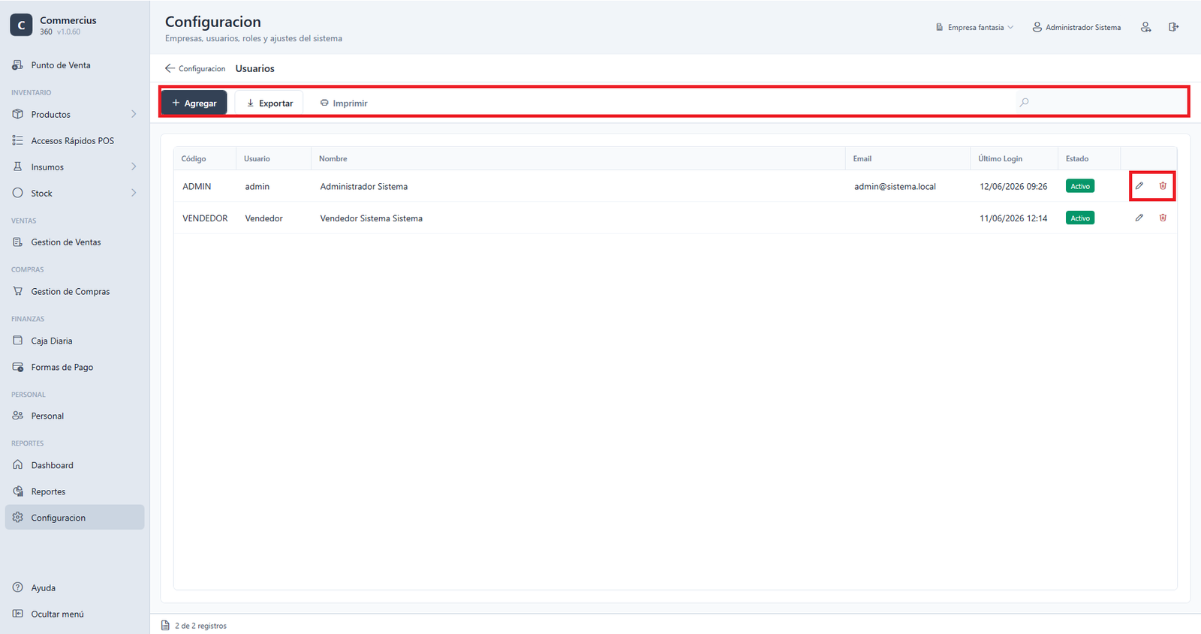Go back via Configuracion breadcrumb link
Screen dimensions: 1201x634
[195, 68]
